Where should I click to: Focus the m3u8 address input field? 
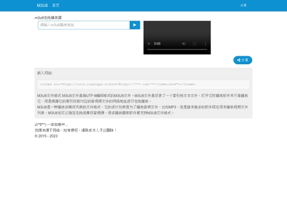tap(84, 25)
